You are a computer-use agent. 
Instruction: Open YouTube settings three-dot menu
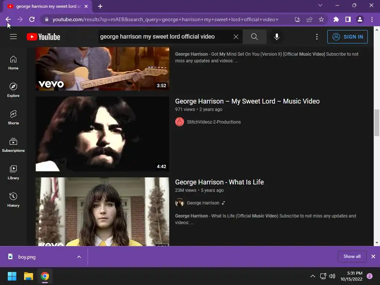(317, 37)
